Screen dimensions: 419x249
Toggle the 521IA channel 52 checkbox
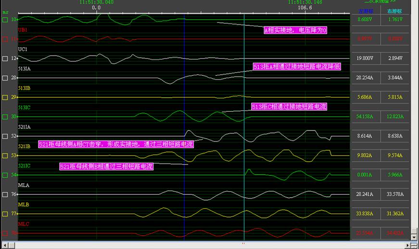5,136
